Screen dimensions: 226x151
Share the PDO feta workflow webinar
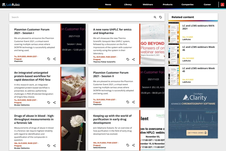pos(54,102)
